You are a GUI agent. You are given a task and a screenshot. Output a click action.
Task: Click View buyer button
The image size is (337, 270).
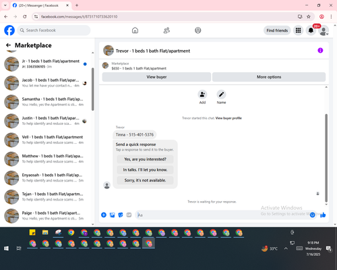point(156,77)
